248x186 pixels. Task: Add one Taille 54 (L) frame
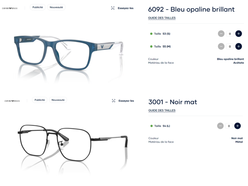(237, 126)
